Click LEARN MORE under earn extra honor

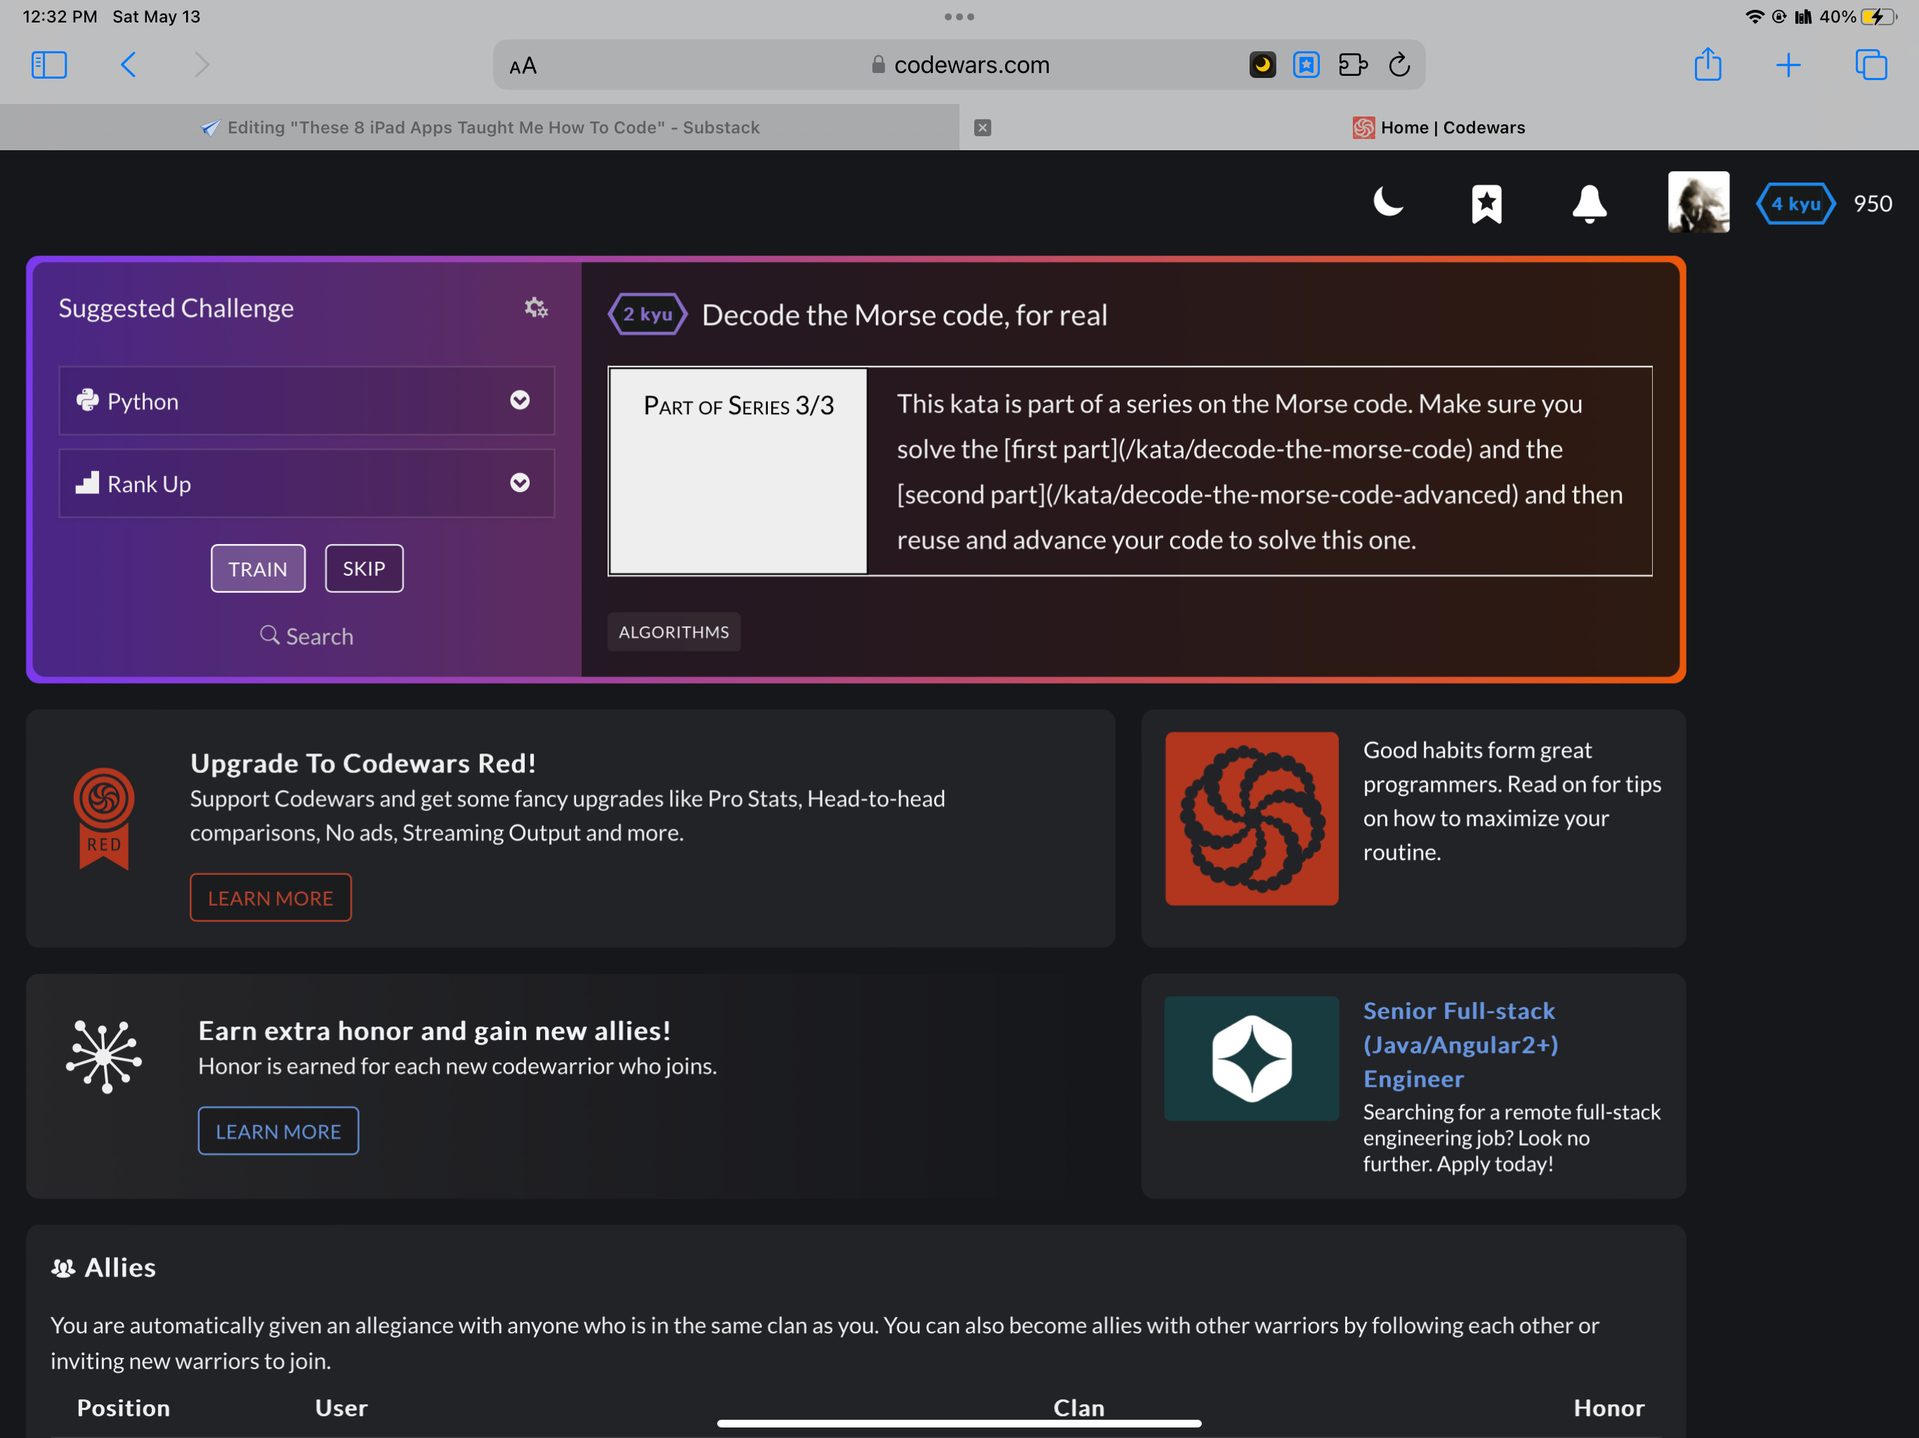[x=277, y=1131]
